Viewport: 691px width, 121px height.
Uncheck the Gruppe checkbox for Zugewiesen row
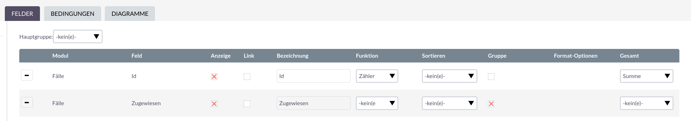[x=491, y=104]
